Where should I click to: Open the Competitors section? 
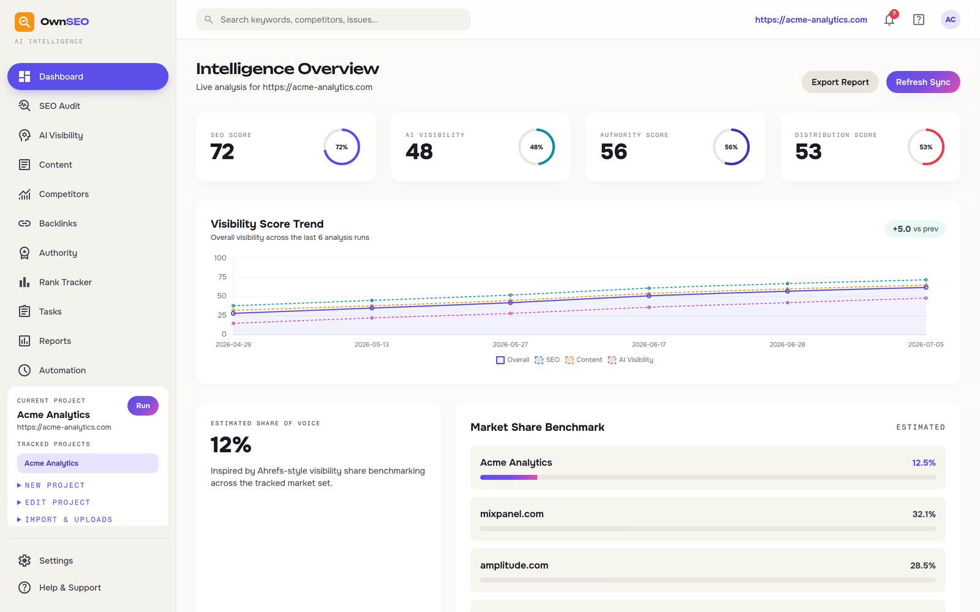click(88, 194)
